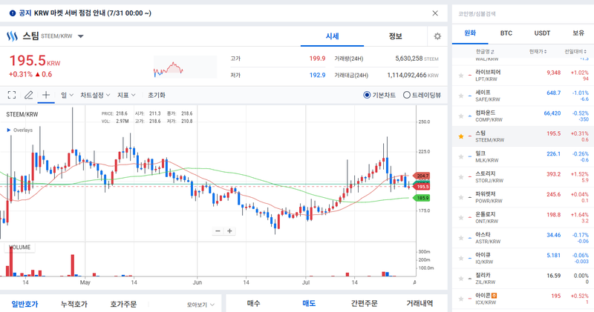Screen dimensions: 594x312
Task: Click the orange badge next to 아이콘
Action: pos(494,296)
